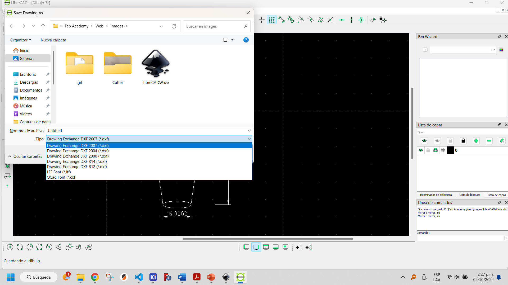Enable Restrict Orthogonal snapping
508x285 pixels.
[361, 20]
